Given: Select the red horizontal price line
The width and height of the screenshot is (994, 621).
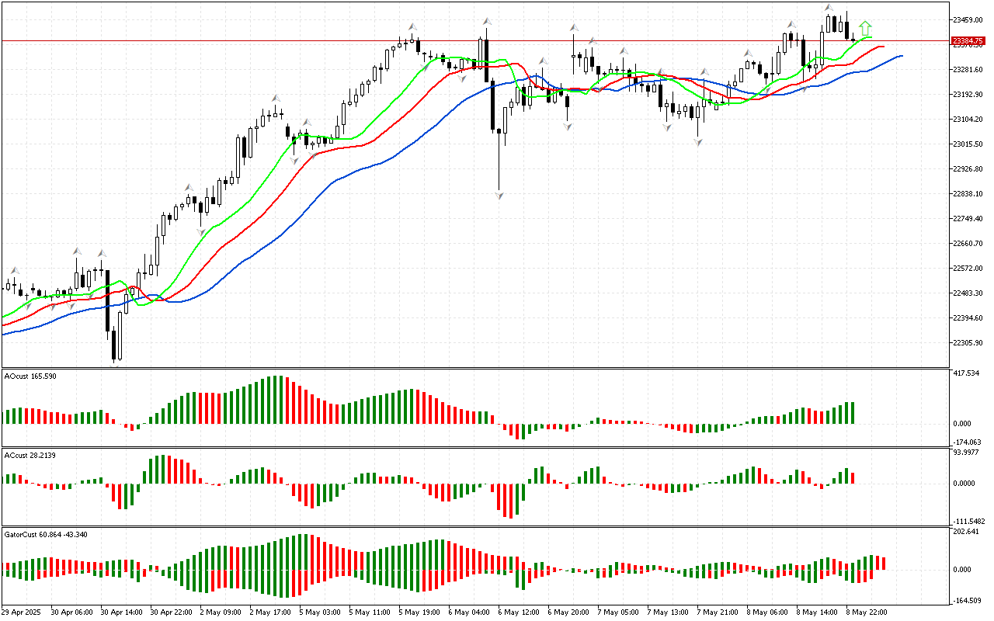Looking at the screenshot, I should coord(466,40).
